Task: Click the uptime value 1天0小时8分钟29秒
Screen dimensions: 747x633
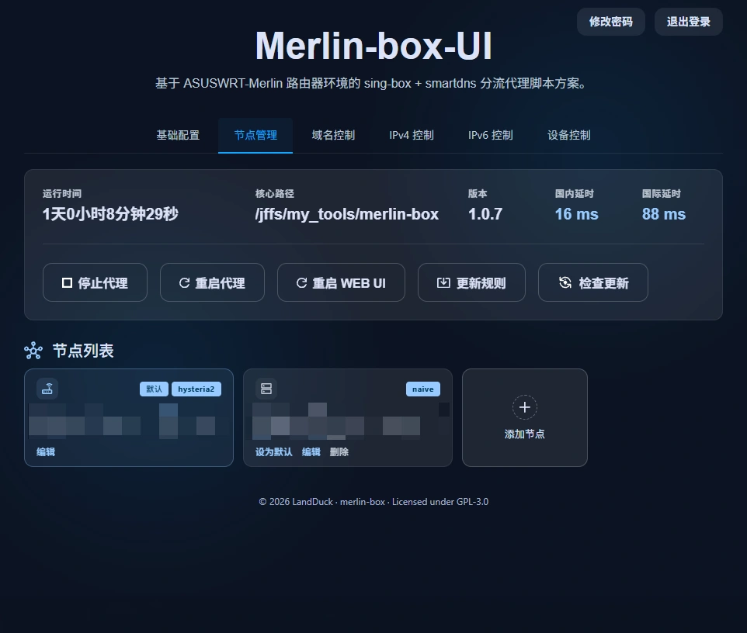Action: point(110,214)
